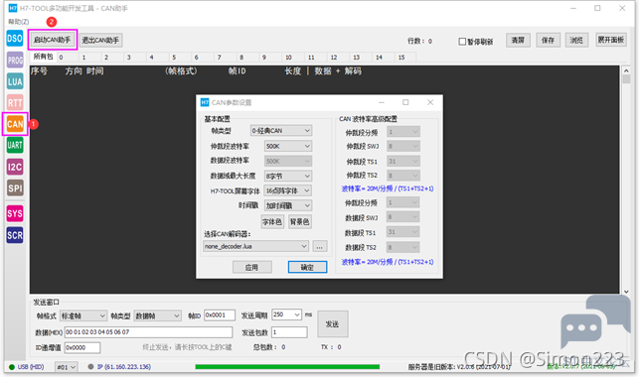Expand the none_decoder.lua decoder dropdown
Viewport: 639px width, 377px height.
pos(255,246)
